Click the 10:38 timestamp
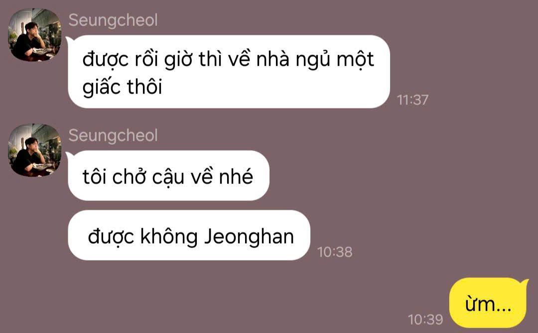Viewport: 538px width, 333px height. point(335,252)
